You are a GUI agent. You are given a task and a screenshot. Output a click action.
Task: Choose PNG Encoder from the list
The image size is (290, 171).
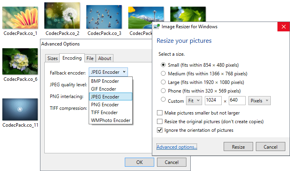(105, 105)
